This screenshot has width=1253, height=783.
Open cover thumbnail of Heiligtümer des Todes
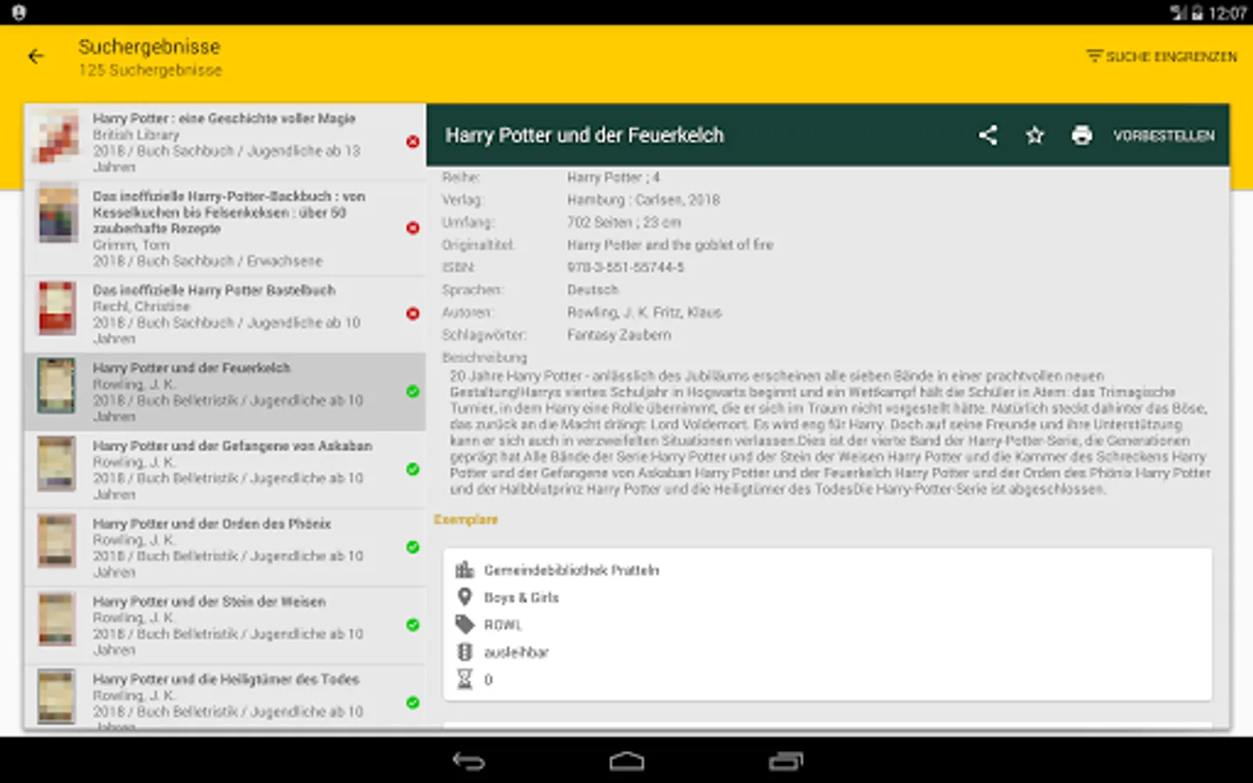[x=57, y=697]
